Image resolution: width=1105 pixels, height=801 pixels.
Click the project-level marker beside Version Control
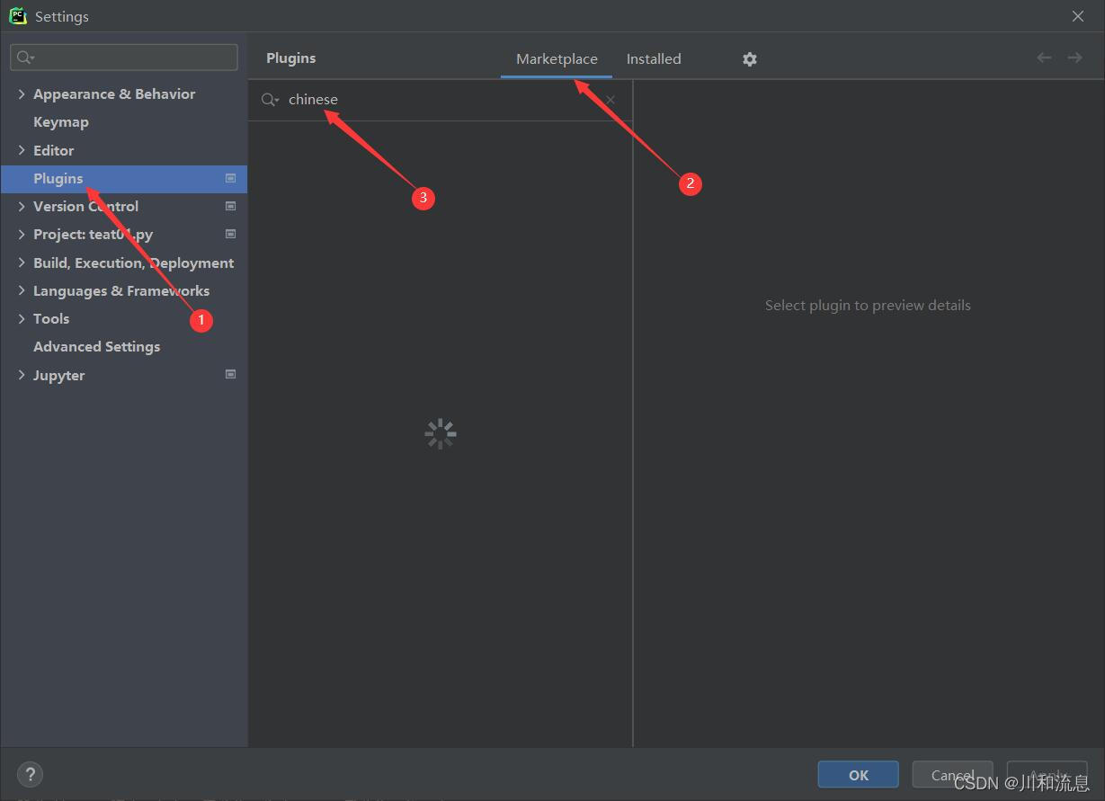230,206
